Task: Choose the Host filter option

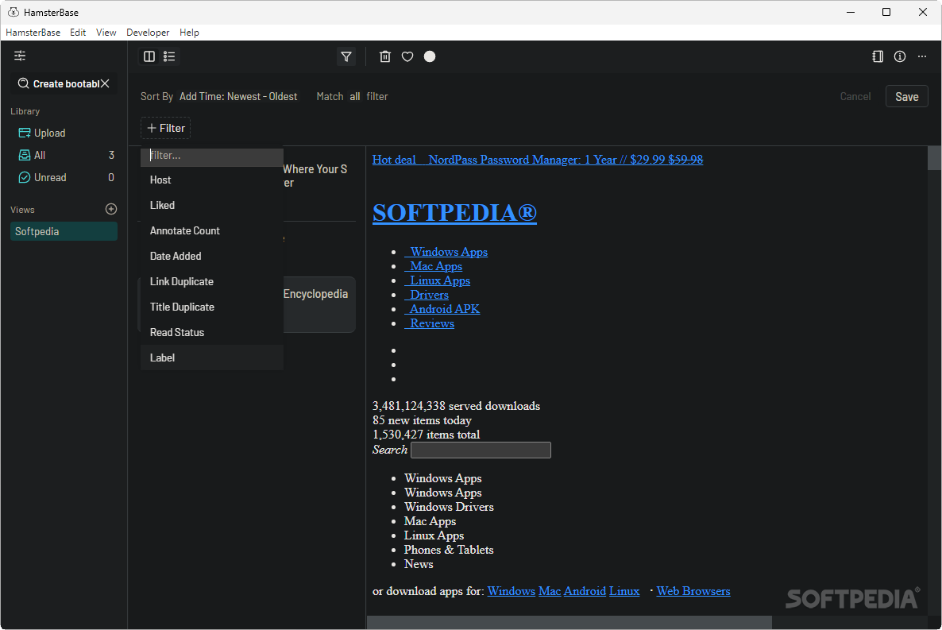Action: tap(212, 180)
